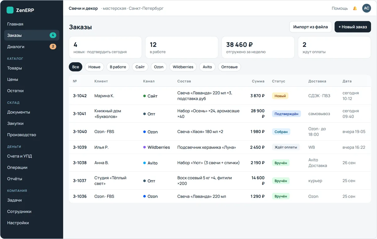Filter orders by Wildberries chip
Image resolution: width=377 pixels, height=239 pixels.
click(183, 67)
